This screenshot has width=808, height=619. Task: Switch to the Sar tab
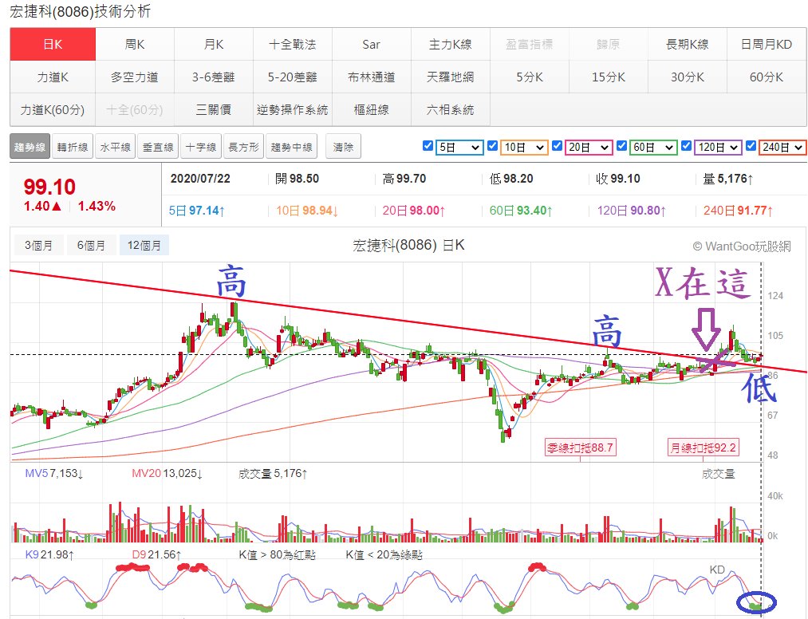pyautogui.click(x=372, y=45)
